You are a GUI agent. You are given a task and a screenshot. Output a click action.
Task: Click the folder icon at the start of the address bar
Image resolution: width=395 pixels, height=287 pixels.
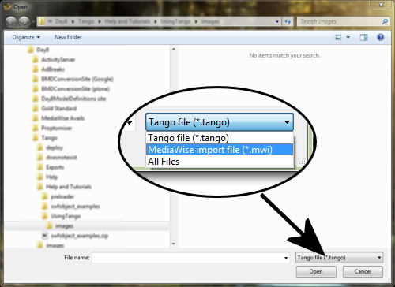[42, 21]
